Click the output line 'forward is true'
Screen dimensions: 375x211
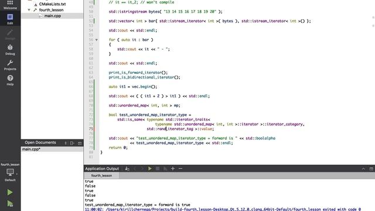138,205
